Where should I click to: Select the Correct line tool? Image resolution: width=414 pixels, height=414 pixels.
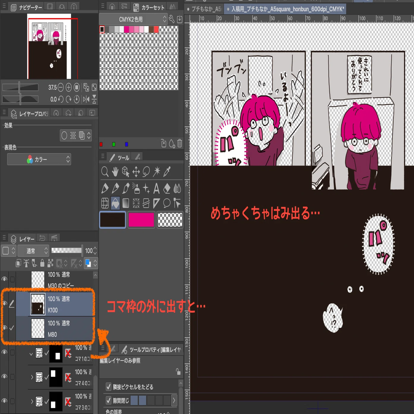(x=177, y=203)
